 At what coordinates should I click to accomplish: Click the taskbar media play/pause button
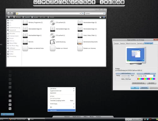pyautogui.click(x=129, y=119)
